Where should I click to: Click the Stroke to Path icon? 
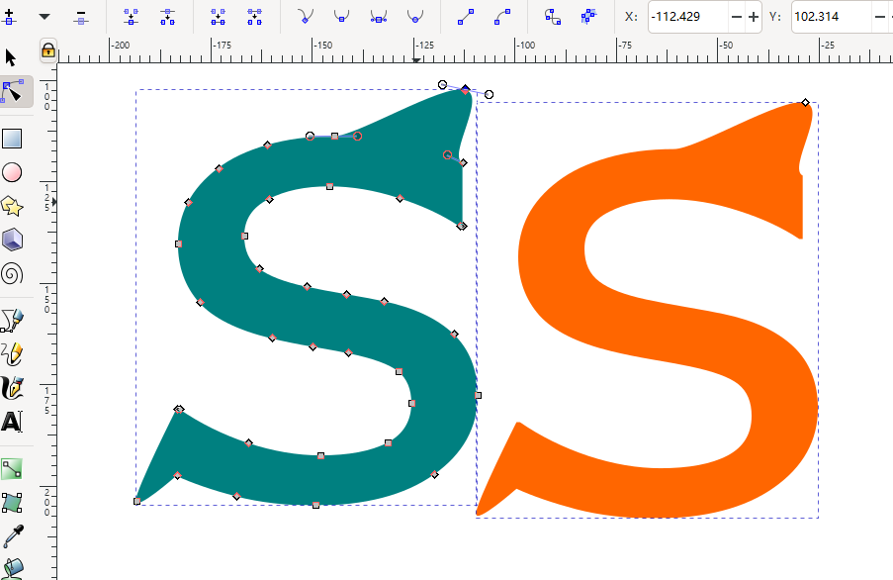pyautogui.click(x=588, y=17)
